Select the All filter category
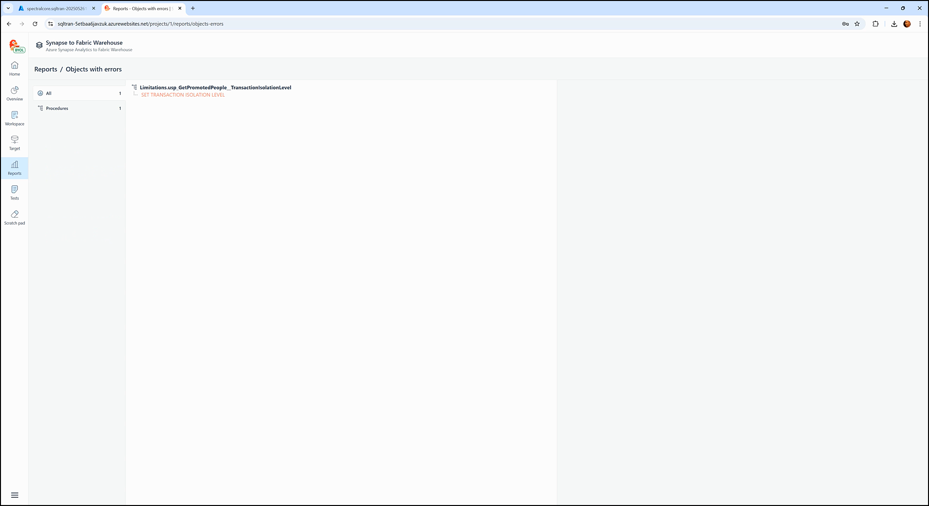Image resolution: width=929 pixels, height=506 pixels. pyautogui.click(x=79, y=93)
